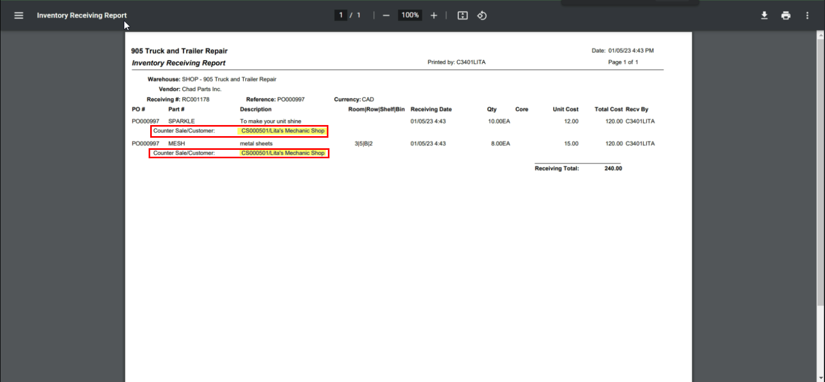Screen dimensions: 825x382
Task: Click the receiving total amount 240.00
Action: pos(613,169)
